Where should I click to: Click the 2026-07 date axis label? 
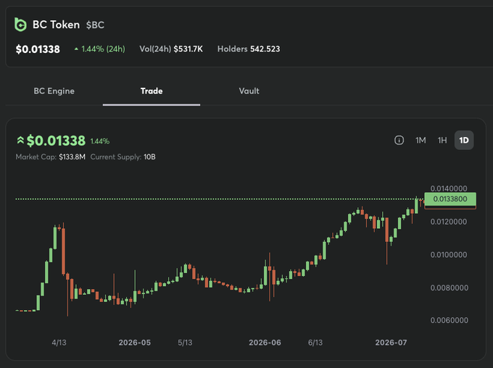coord(391,343)
